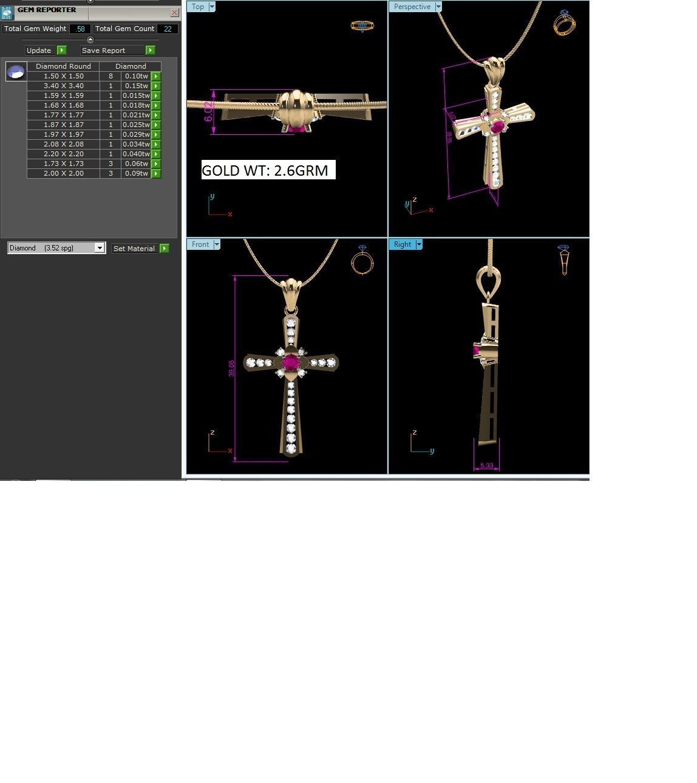The height and width of the screenshot is (783, 697).
Task: Click the GOLD WT: 2.6GRM text label
Action: tap(268, 170)
